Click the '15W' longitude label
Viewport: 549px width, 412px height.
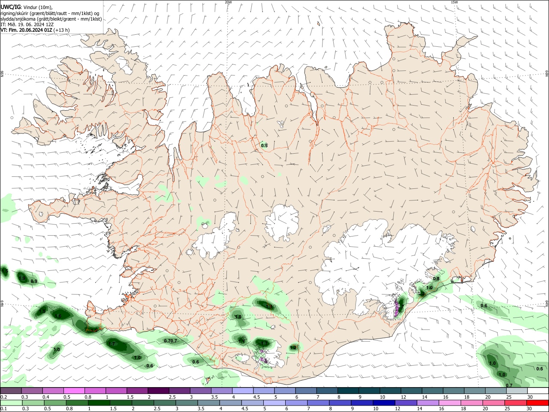pyautogui.click(x=454, y=2)
